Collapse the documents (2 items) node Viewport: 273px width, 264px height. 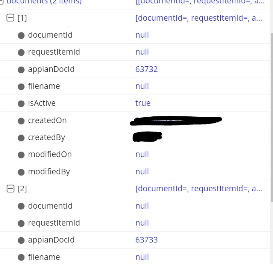coord(2,2)
